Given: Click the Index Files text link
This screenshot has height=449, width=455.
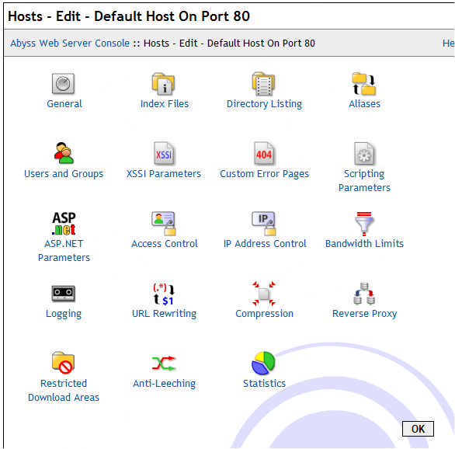Looking at the screenshot, I should (165, 104).
